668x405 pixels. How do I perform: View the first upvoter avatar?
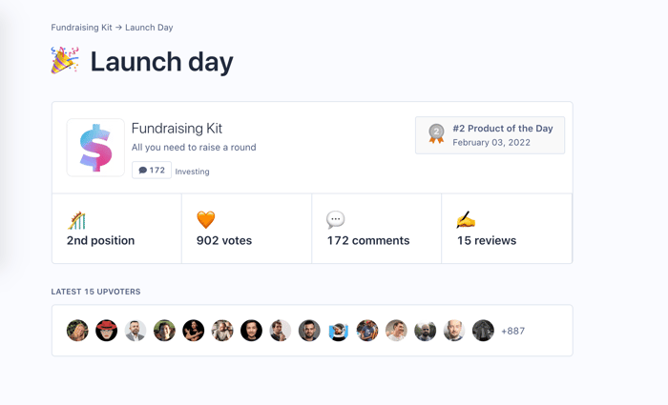pos(77,331)
